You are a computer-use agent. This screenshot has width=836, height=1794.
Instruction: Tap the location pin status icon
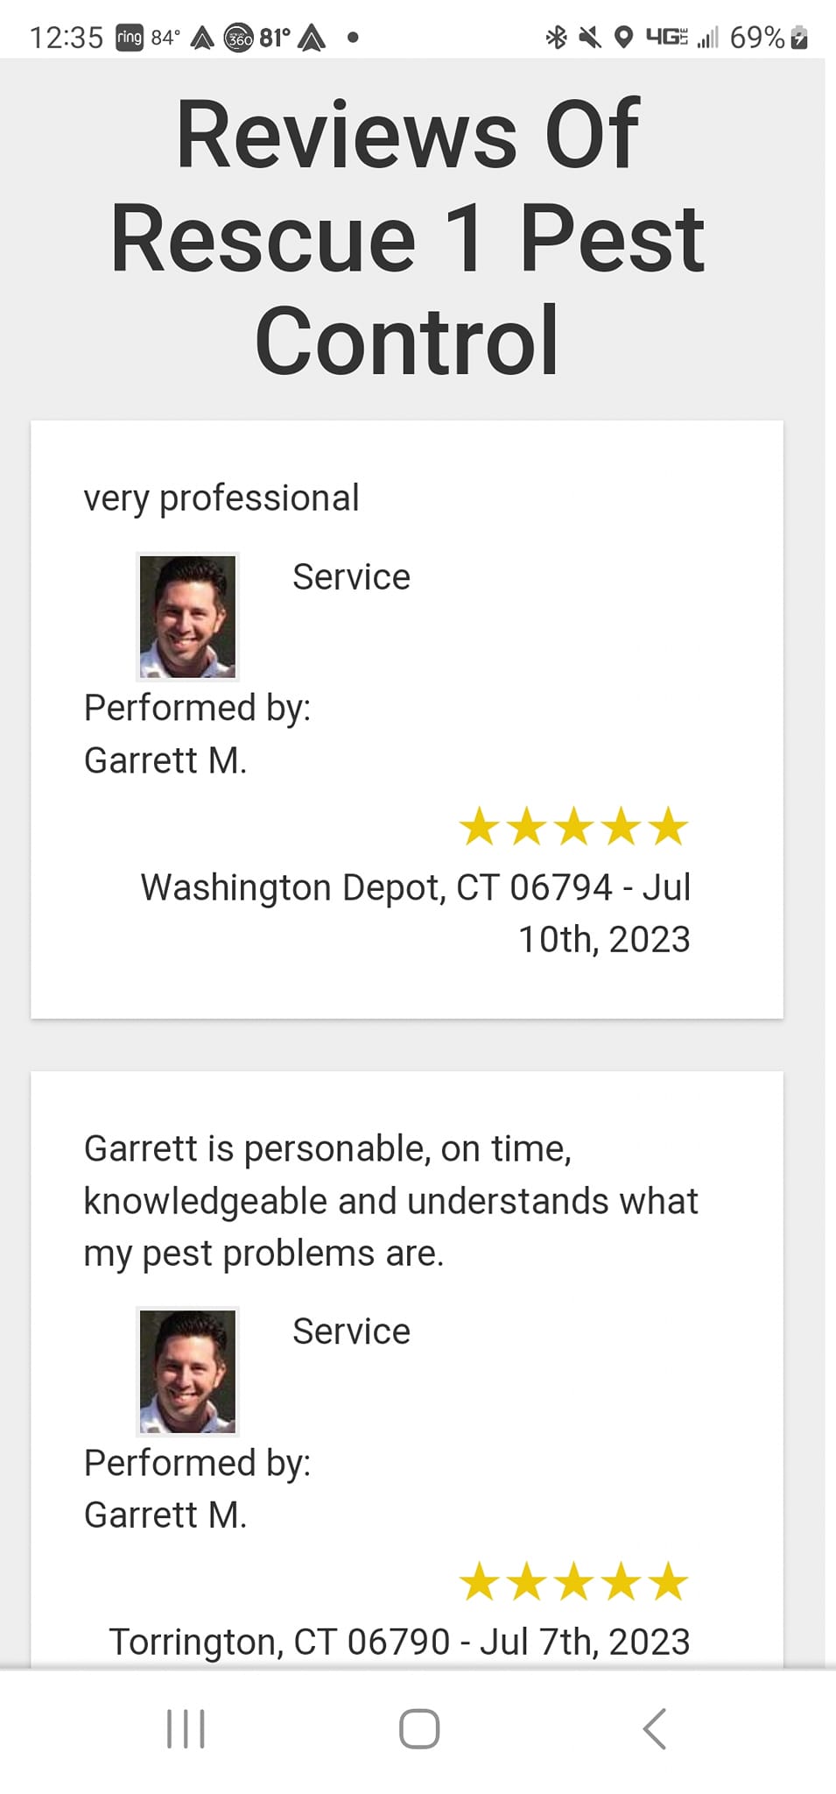pyautogui.click(x=623, y=38)
